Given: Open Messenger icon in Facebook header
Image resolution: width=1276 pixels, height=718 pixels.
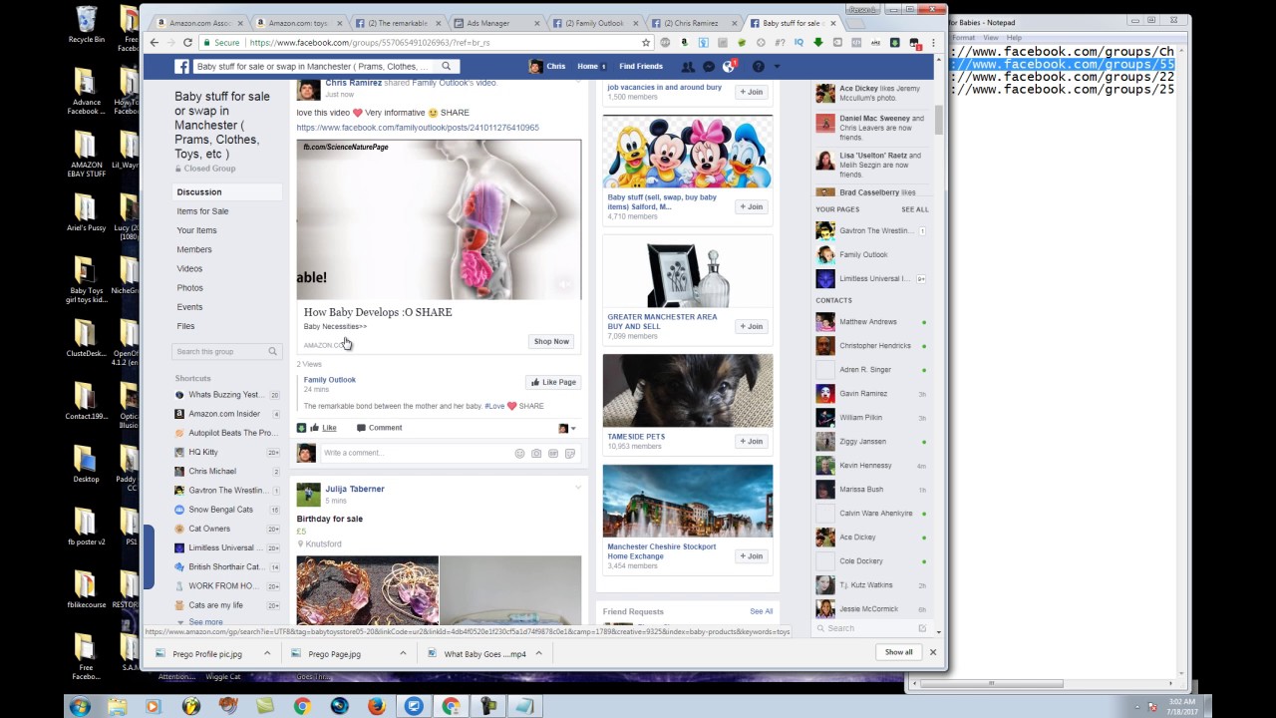Looking at the screenshot, I should coord(709,67).
